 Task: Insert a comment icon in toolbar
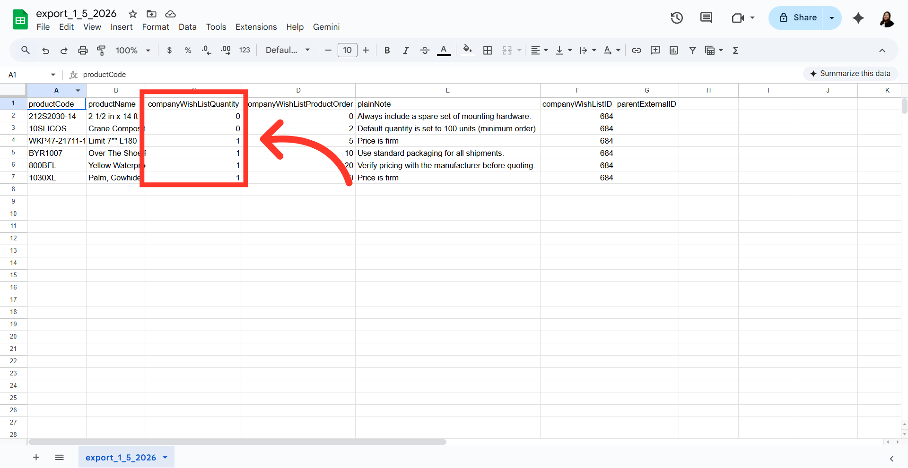coord(655,51)
